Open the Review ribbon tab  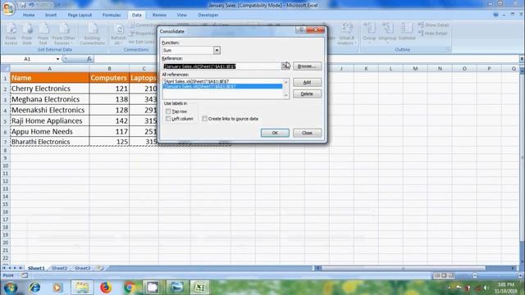[x=159, y=15]
